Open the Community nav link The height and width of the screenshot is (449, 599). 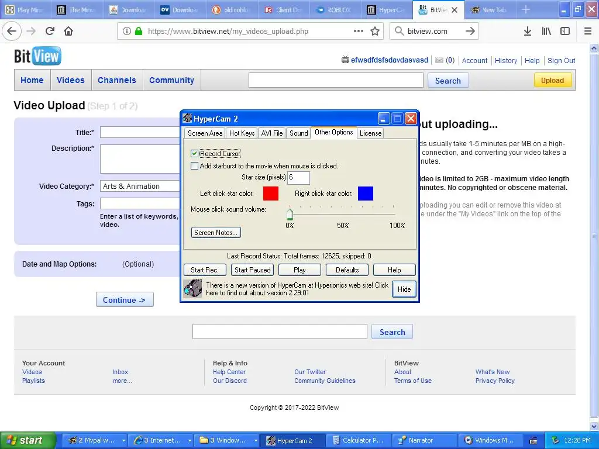pyautogui.click(x=171, y=80)
